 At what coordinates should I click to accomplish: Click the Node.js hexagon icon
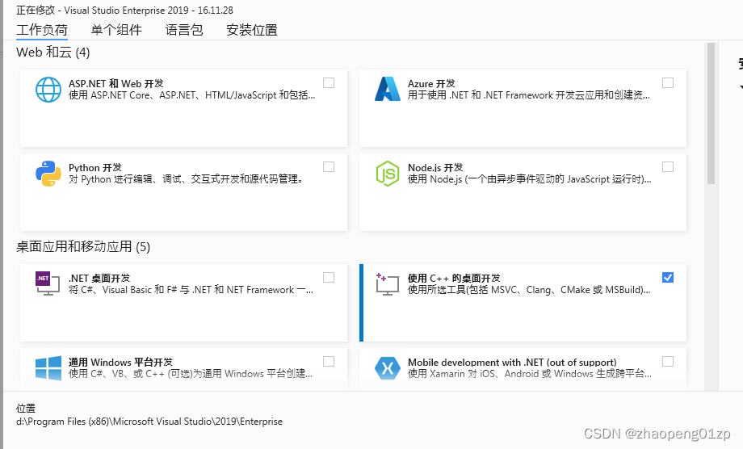[x=388, y=174]
